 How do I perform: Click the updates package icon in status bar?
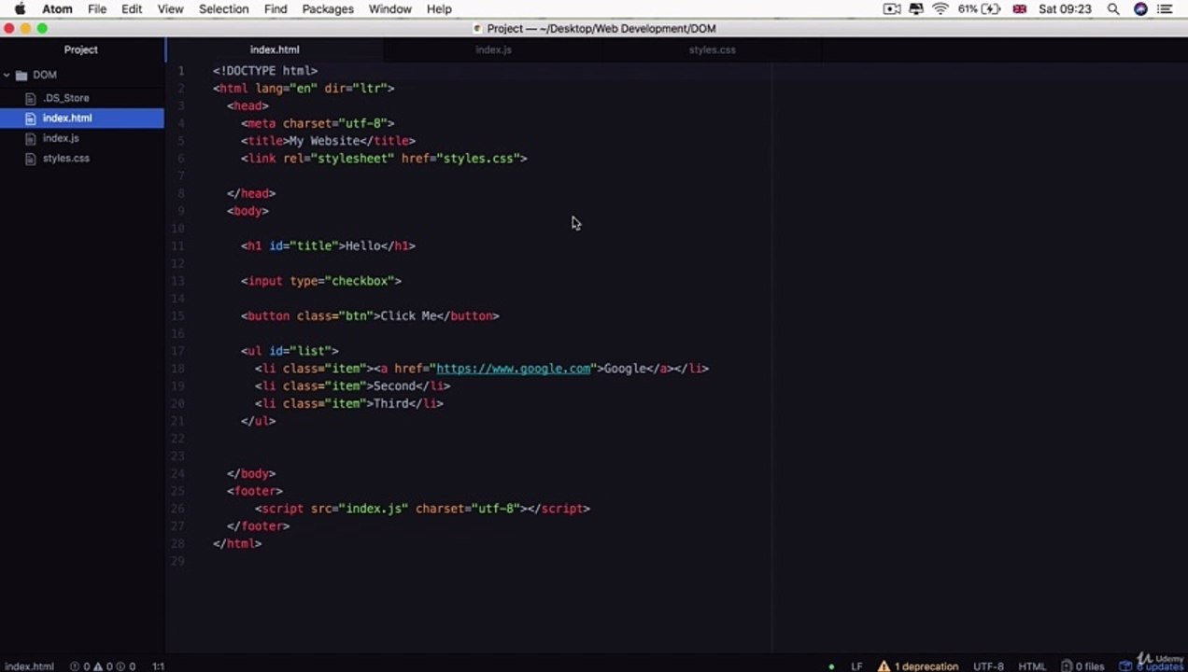[x=1125, y=666]
